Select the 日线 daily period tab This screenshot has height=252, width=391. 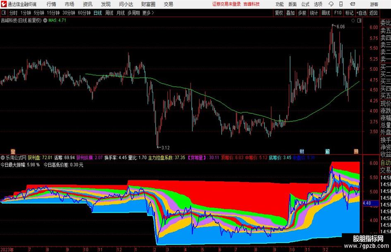(98, 13)
